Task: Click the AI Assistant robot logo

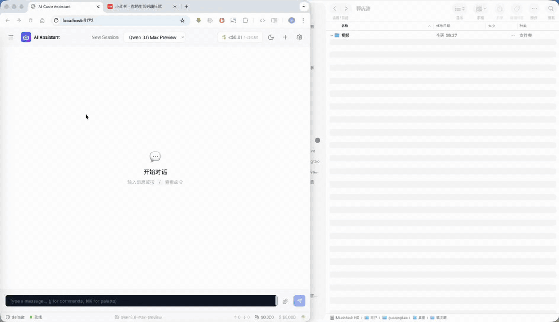Action: point(26,37)
